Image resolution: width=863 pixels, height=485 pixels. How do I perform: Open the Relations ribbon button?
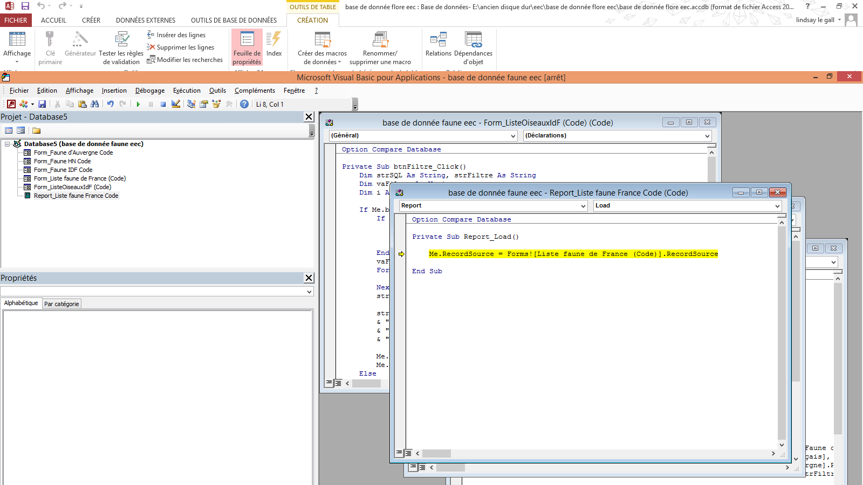[439, 44]
